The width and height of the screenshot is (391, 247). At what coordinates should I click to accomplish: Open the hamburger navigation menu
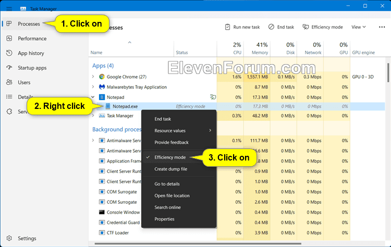9,9
